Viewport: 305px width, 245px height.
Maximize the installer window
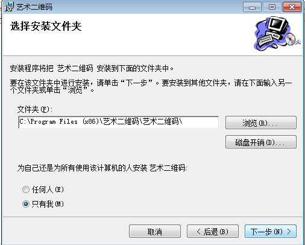pyautogui.click(x=272, y=7)
